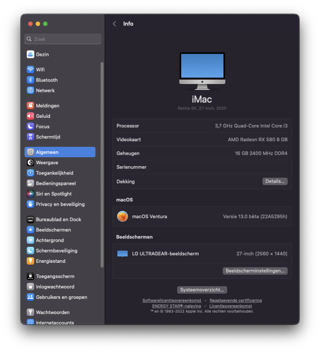320x352 pixels.
Task: Select the Bureaublad en Dock icon
Action: pyautogui.click(x=30, y=219)
